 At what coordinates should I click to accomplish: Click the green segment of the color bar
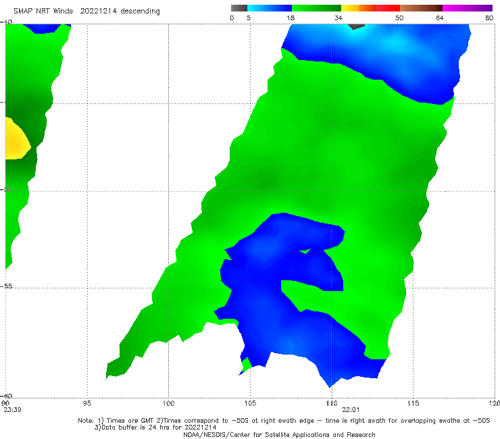(x=316, y=8)
